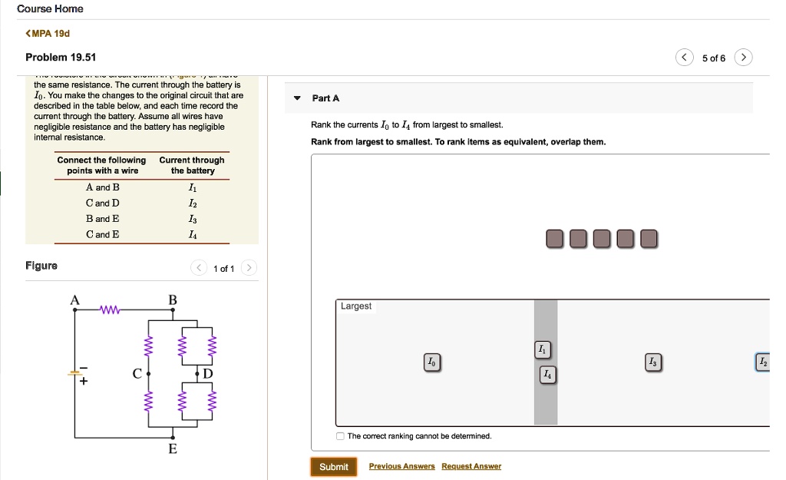This screenshot has width=786, height=480.
Task: Click the leftmost square icon above the ranking area
Action: 554,238
